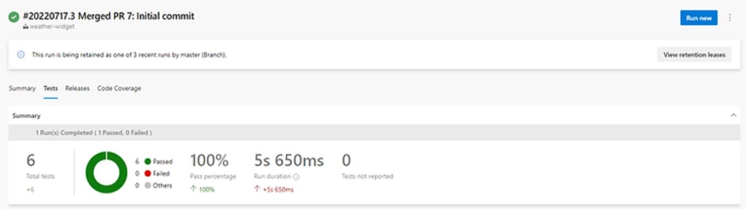Click the green success status icon
This screenshot has width=746, height=211.
13,17
